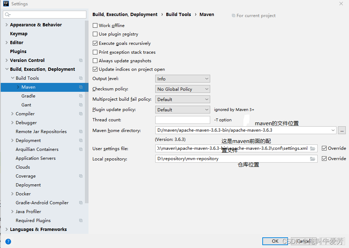Select Gant under Build Tools
This screenshot has height=248, width=349.
26,105
